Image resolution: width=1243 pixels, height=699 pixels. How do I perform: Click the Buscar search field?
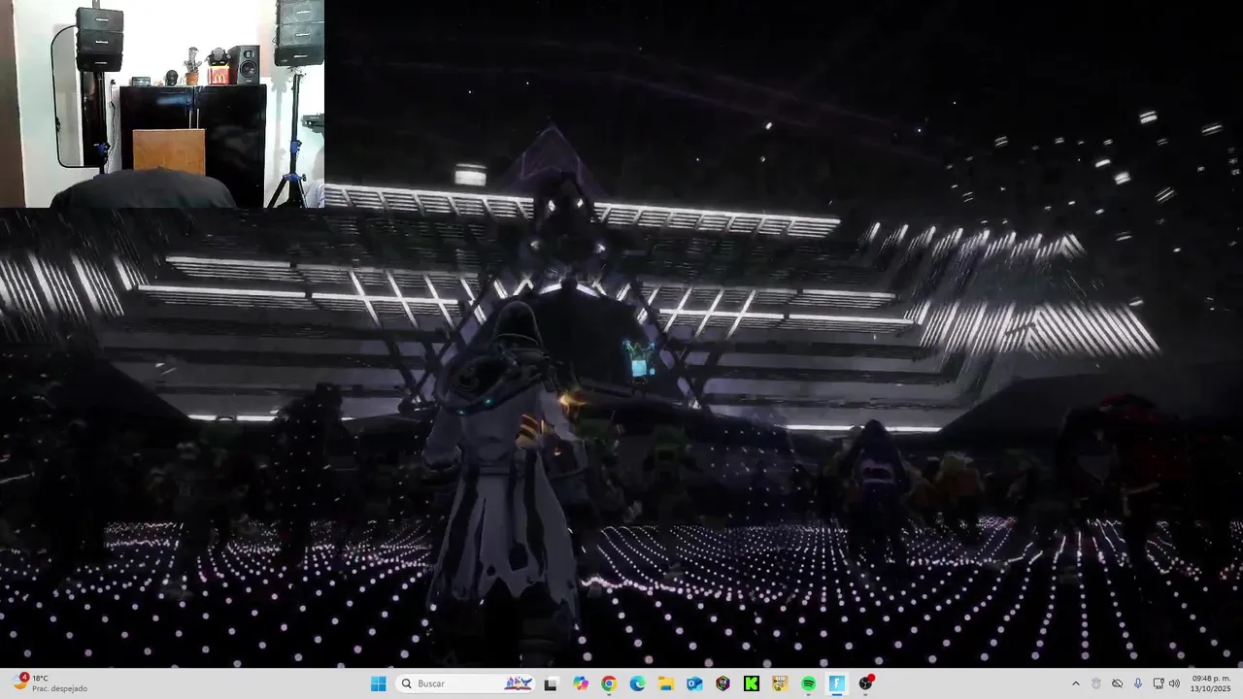click(x=465, y=683)
